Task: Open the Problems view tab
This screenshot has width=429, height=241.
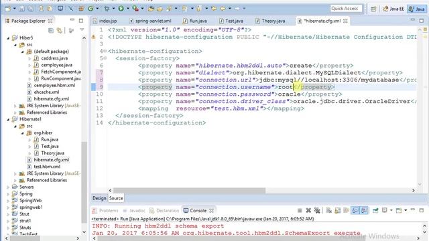Action: 105,211
